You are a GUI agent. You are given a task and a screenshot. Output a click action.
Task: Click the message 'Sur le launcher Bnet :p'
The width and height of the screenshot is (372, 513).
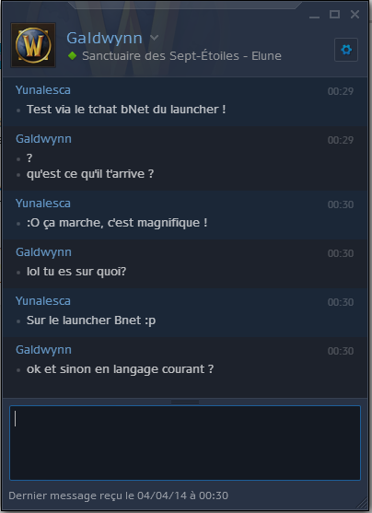coord(91,321)
